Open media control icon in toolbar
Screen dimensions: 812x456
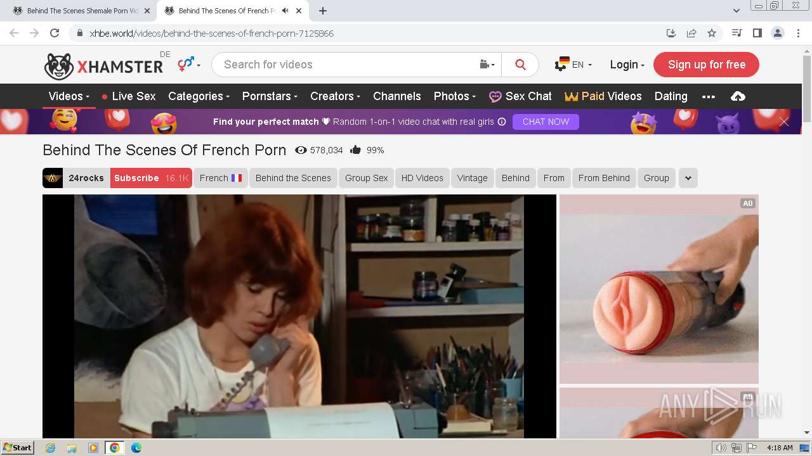(x=737, y=33)
